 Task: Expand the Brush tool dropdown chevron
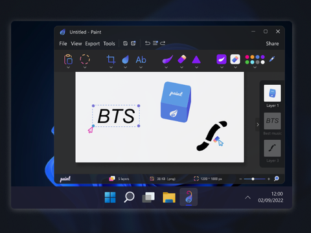click(166, 67)
